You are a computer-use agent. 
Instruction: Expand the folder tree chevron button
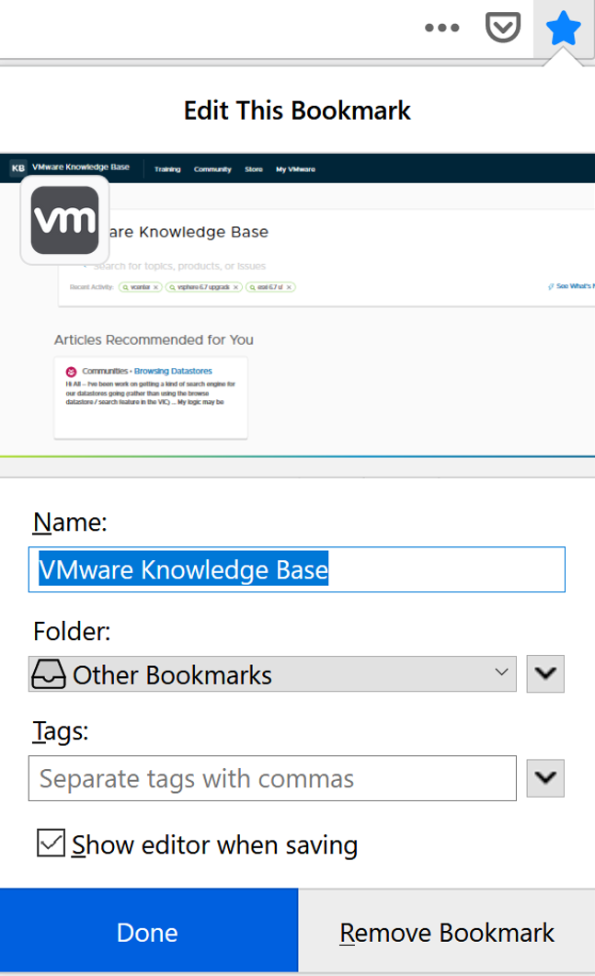(545, 673)
